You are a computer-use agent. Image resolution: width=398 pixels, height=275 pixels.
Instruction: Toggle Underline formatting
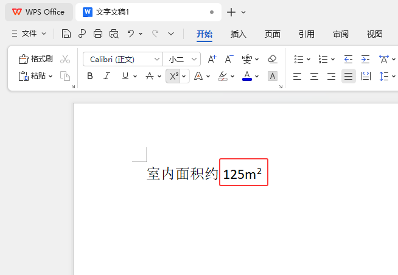coord(125,76)
